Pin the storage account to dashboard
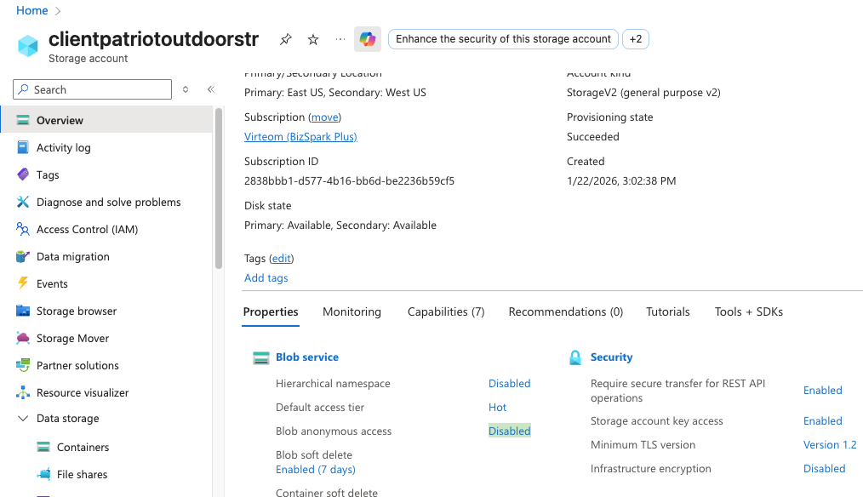 pos(286,39)
